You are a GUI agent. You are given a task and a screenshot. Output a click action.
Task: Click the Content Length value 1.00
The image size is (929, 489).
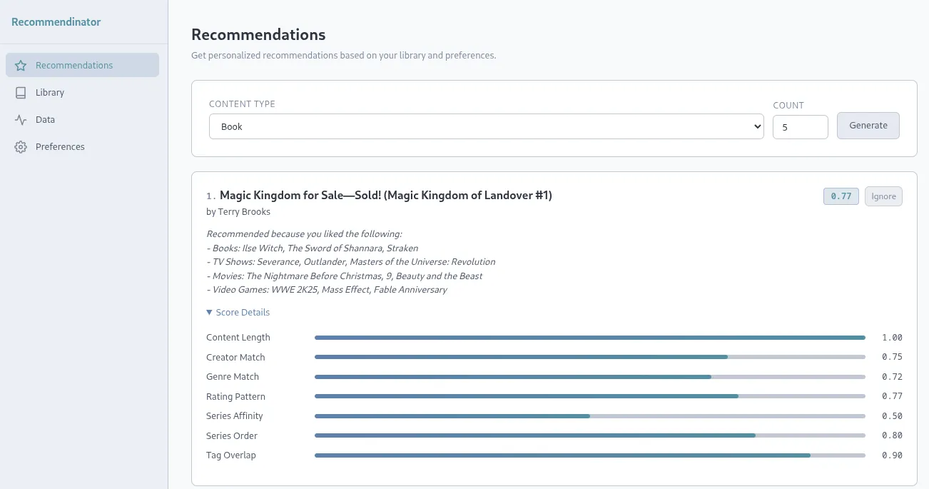click(892, 338)
